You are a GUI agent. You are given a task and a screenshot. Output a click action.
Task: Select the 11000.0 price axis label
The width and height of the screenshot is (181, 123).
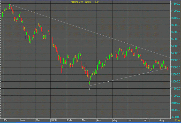click(x=176, y=96)
